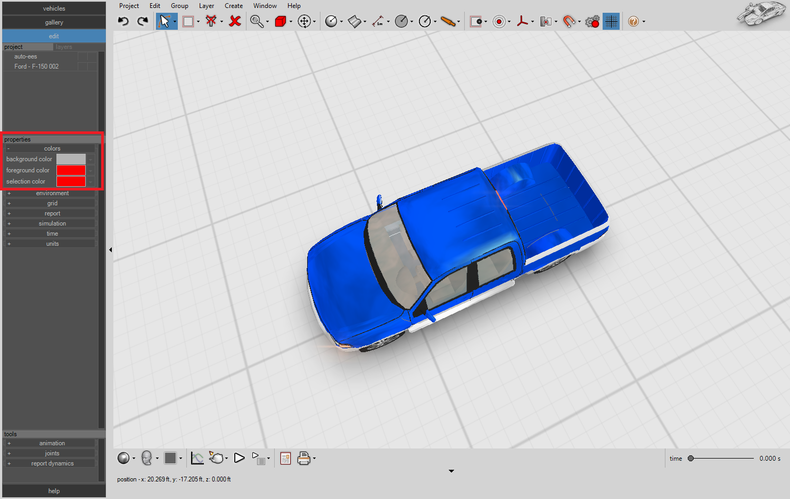Expand the grid properties section

(51, 203)
